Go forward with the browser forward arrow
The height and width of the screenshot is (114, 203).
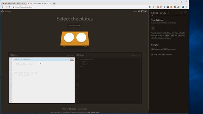[x=6, y=7]
